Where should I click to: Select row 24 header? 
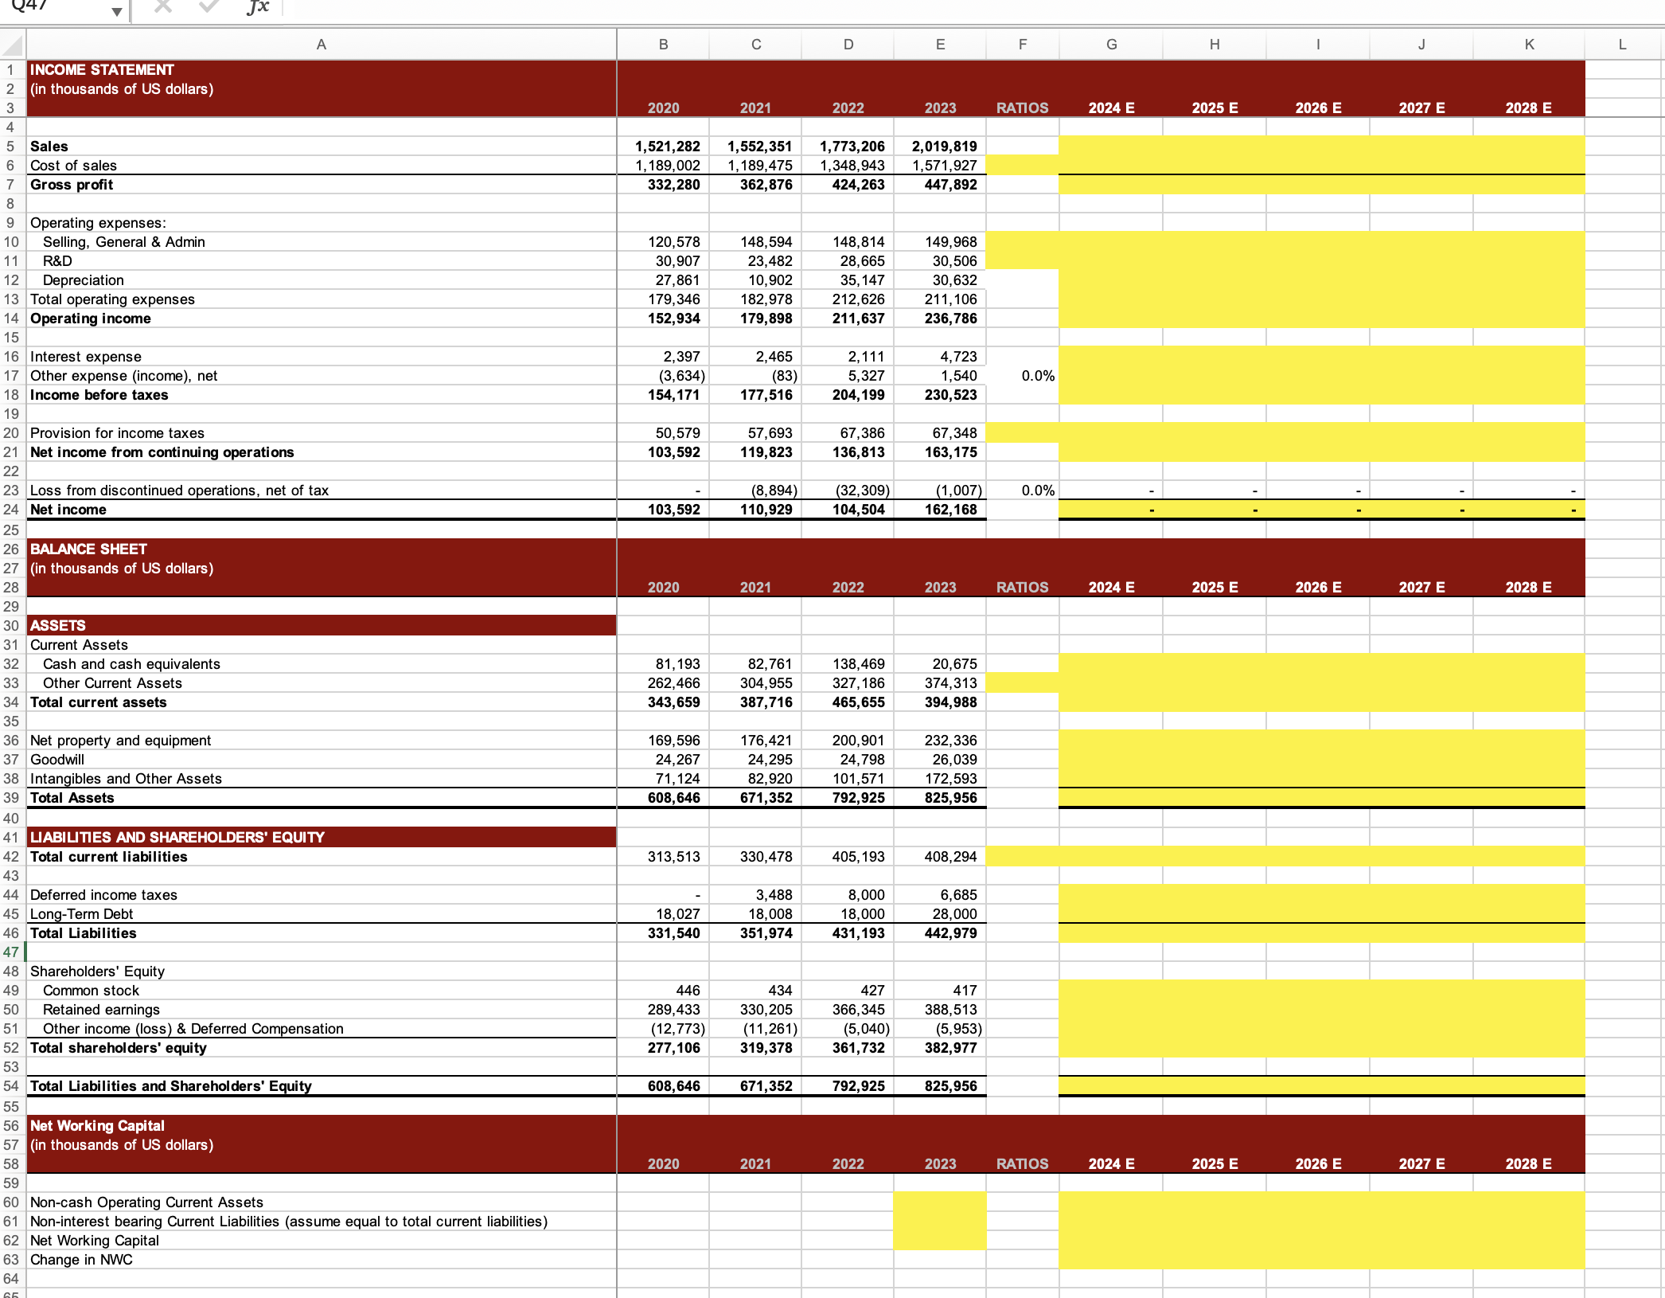point(11,510)
